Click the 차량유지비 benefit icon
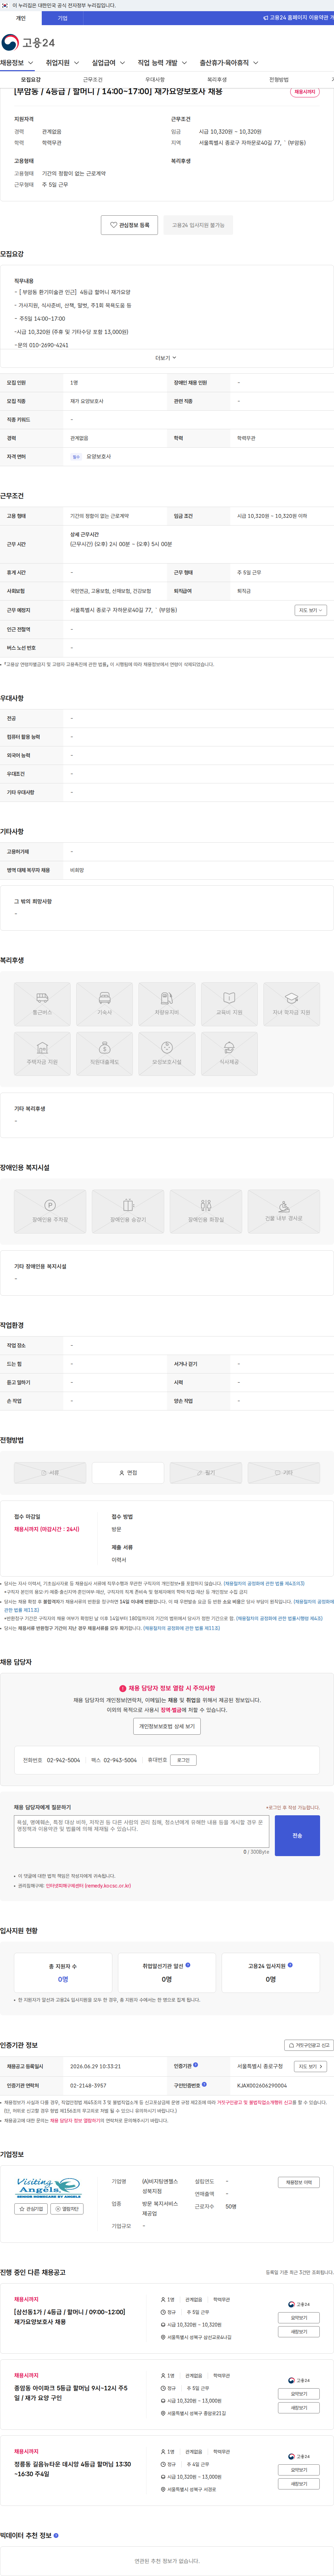Screen dimensions: 334x2576 point(167,1004)
